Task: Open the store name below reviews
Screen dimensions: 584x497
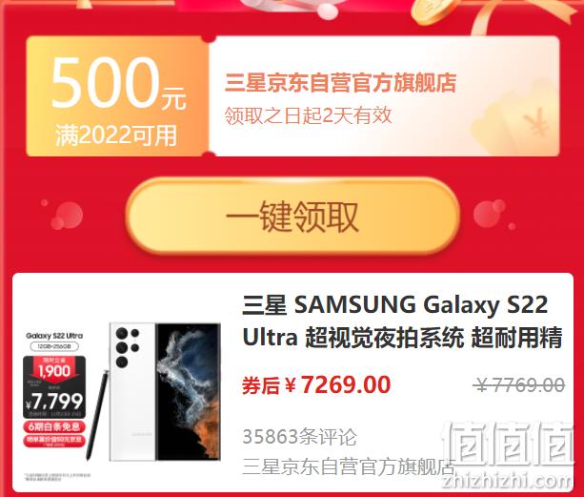Action: point(349,466)
